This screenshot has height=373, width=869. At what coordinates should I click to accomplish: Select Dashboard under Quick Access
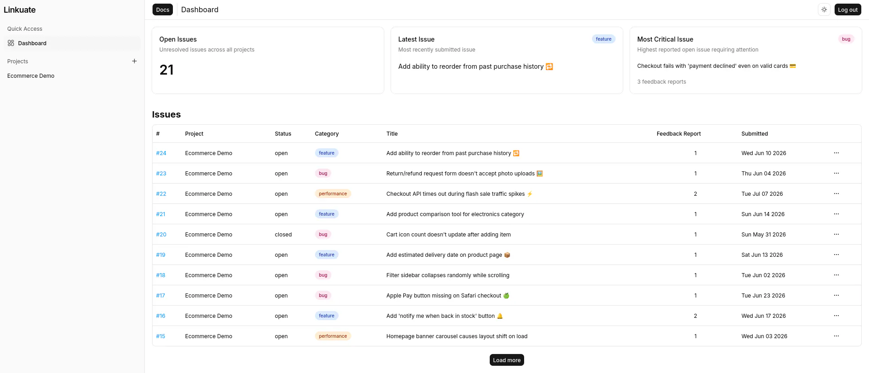72,43
